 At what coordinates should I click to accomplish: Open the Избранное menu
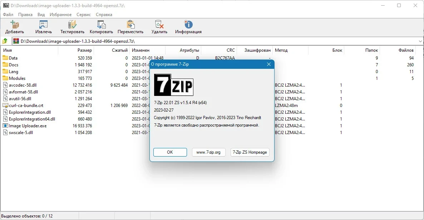(x=60, y=15)
